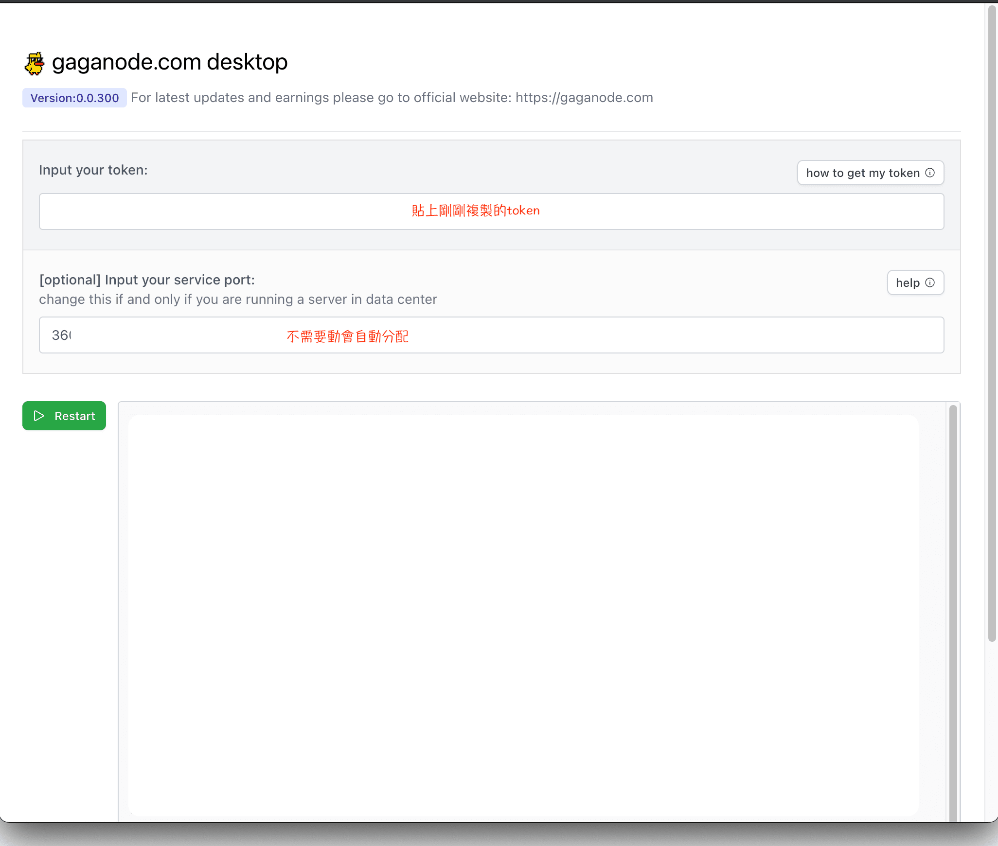The width and height of the screenshot is (998, 846).
Task: Click the info icon in help button
Action: [930, 283]
